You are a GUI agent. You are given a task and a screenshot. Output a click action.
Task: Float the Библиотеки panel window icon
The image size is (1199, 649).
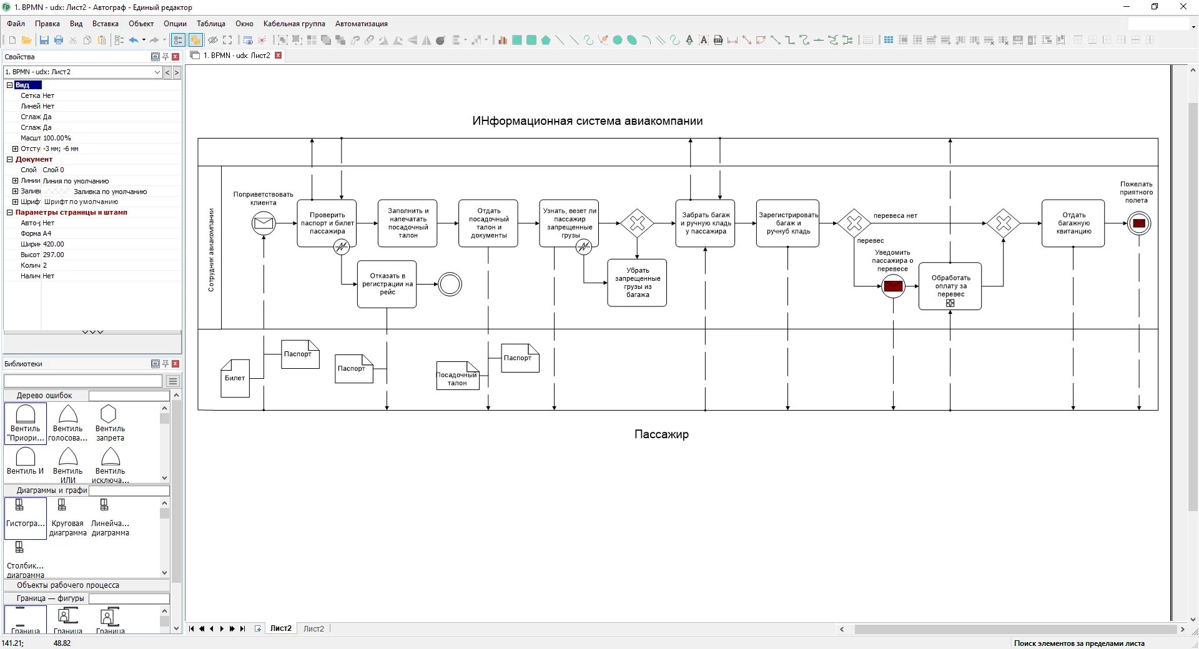tap(155, 363)
